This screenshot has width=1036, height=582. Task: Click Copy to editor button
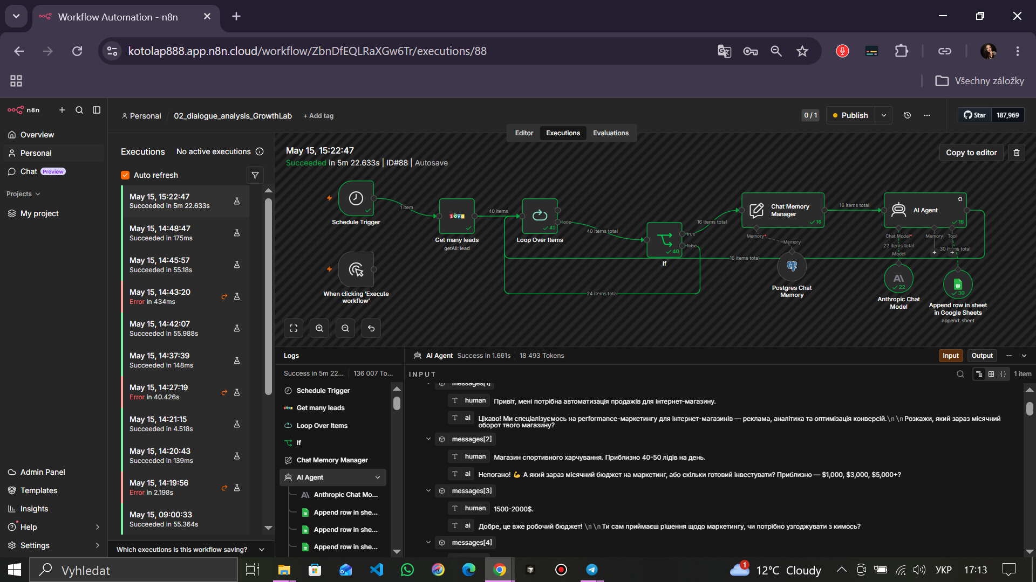pos(971,153)
